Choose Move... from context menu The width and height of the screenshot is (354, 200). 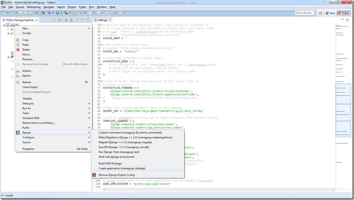pos(54,54)
